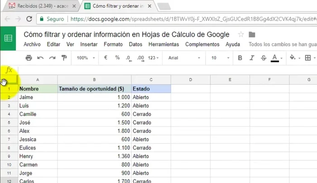This screenshot has width=317, height=183.
Task: Click the Print icon in toolbar
Action: (x=29, y=58)
